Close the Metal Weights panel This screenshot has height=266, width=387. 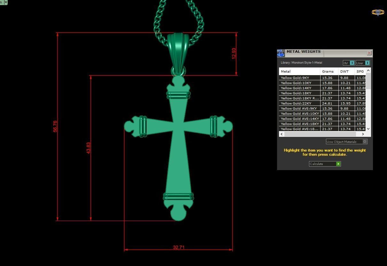click(x=369, y=53)
